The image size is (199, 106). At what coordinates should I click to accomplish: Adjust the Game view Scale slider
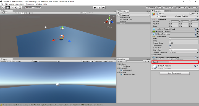(x=48, y=61)
